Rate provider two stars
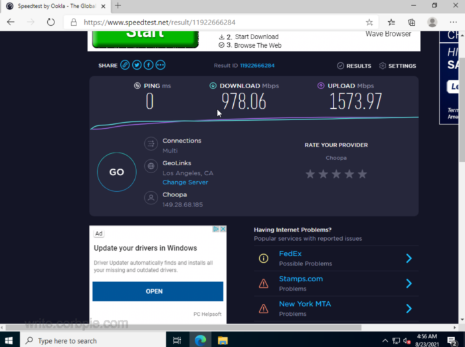This screenshot has height=347, width=465. [324, 174]
